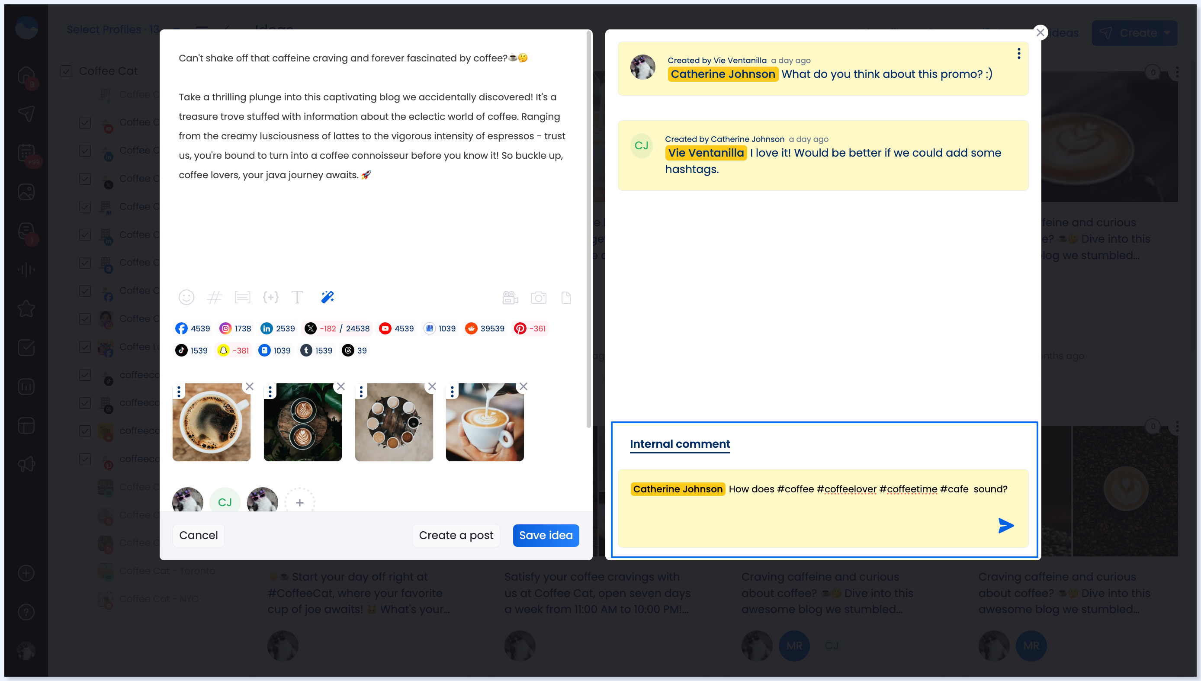Viewport: 1201px width, 681px height.
Task: Toggle the Pinterest coffeecat profile checkbox
Action: tap(85, 459)
